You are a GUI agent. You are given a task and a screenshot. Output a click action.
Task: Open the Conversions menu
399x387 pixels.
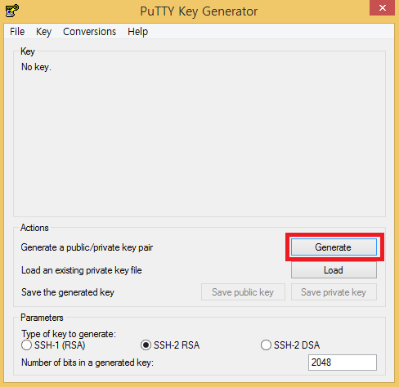click(89, 32)
